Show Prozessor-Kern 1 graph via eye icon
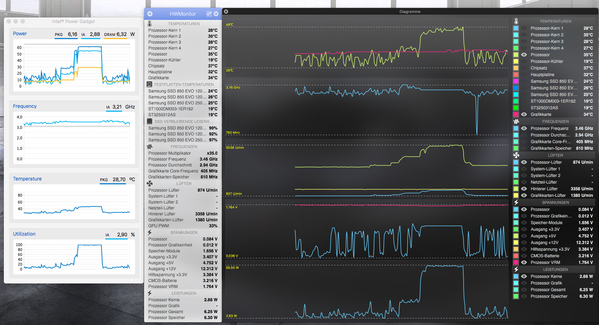Viewport: 599px width, 325px height. coord(524,28)
